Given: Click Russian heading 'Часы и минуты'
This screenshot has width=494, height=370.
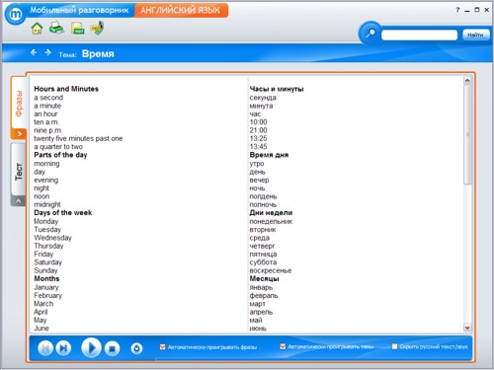Looking at the screenshot, I should click(277, 89).
